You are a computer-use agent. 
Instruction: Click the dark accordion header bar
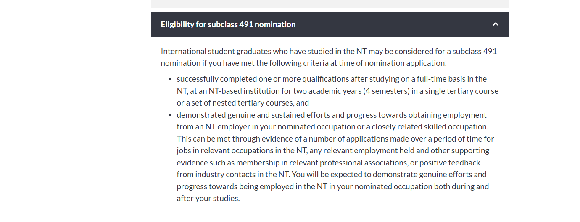tap(330, 24)
